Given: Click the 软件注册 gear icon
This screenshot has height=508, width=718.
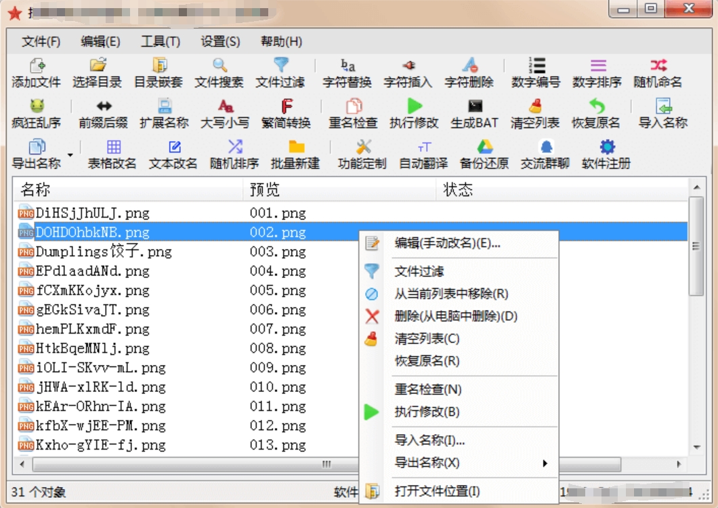Looking at the screenshot, I should point(607,147).
